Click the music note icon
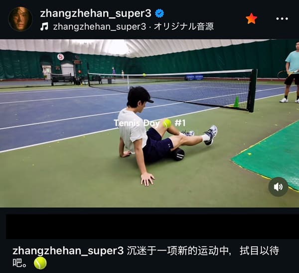299x273 pixels. [x=44, y=26]
